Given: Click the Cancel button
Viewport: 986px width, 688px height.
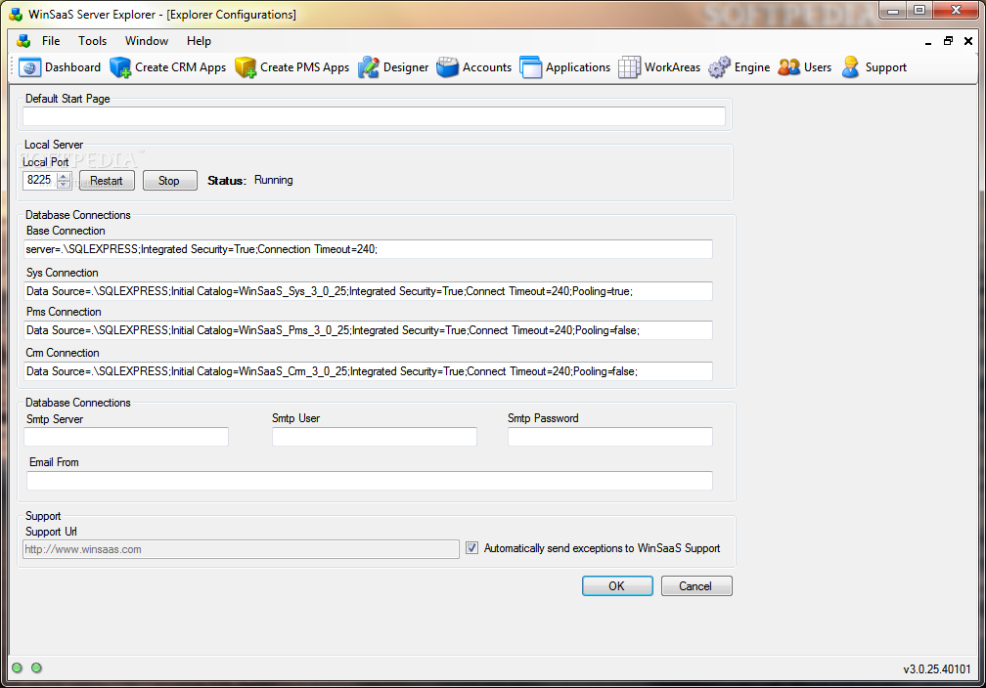Looking at the screenshot, I should click(696, 585).
